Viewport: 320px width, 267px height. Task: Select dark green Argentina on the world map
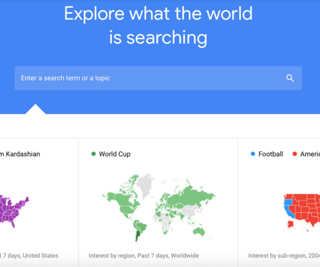pyautogui.click(x=138, y=236)
